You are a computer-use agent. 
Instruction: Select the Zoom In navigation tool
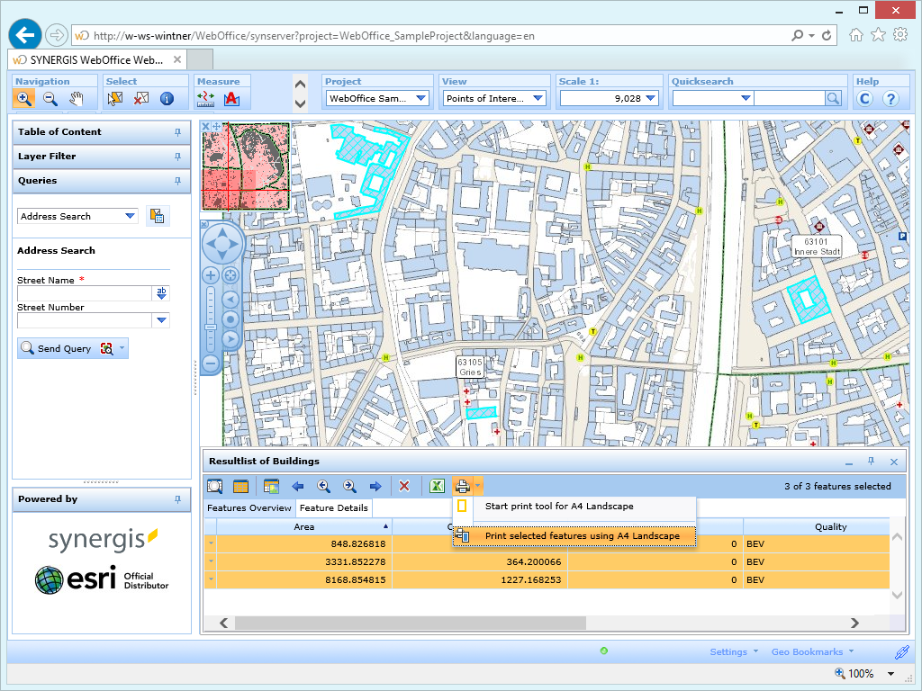24,99
